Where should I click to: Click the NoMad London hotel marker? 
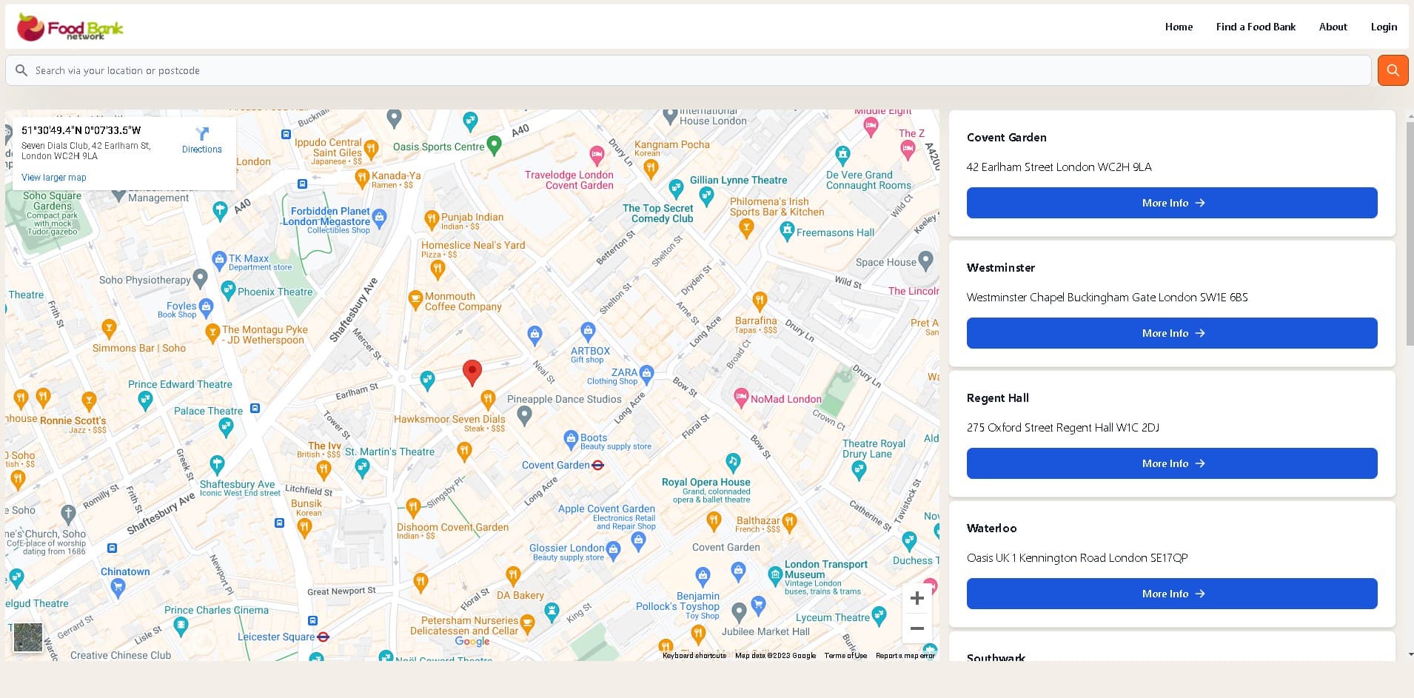tap(741, 397)
